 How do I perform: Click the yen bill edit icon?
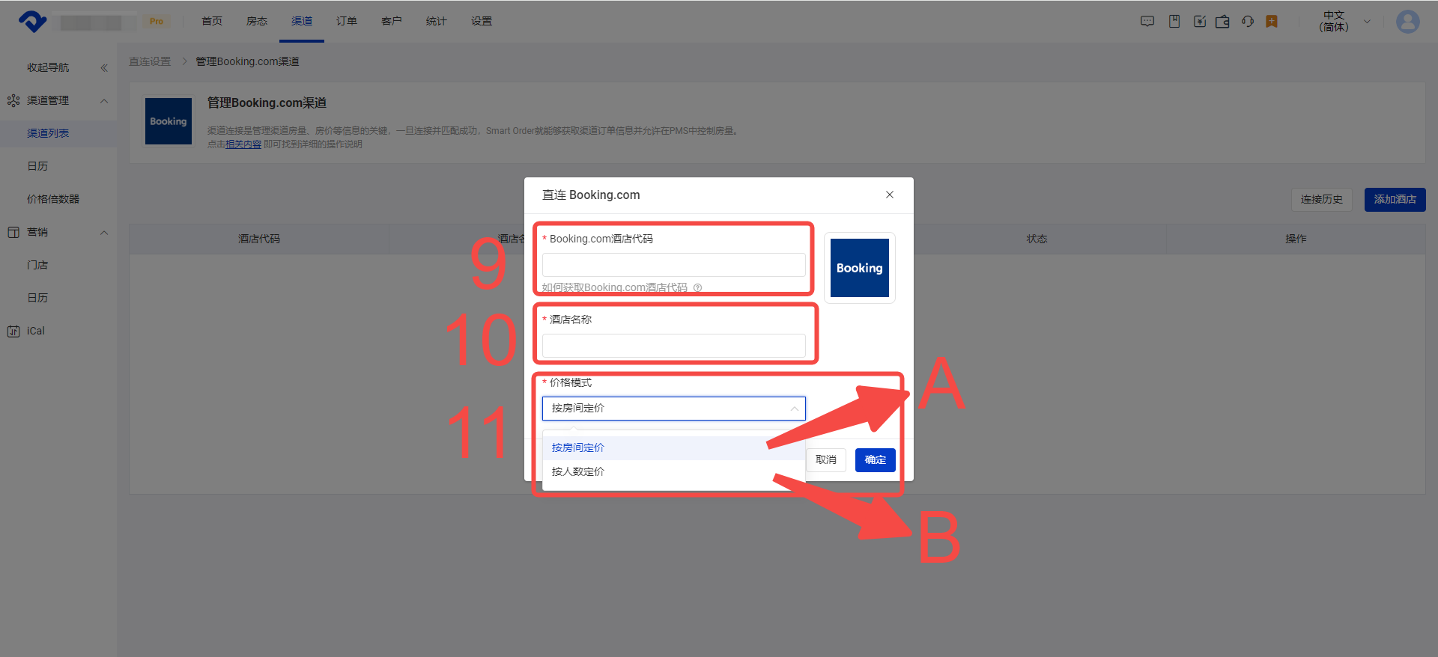point(1199,22)
